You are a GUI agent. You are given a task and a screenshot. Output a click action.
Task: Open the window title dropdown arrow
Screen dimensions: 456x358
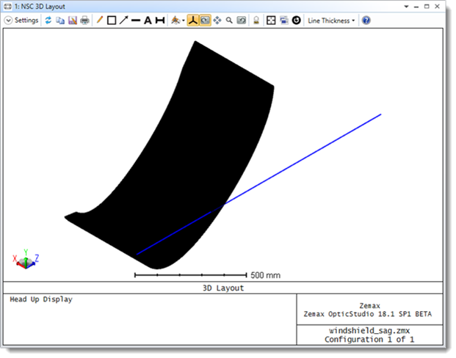coord(406,7)
